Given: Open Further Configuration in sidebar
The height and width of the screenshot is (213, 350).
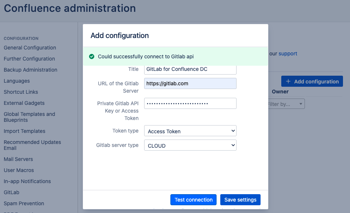Looking at the screenshot, I should pos(29,59).
